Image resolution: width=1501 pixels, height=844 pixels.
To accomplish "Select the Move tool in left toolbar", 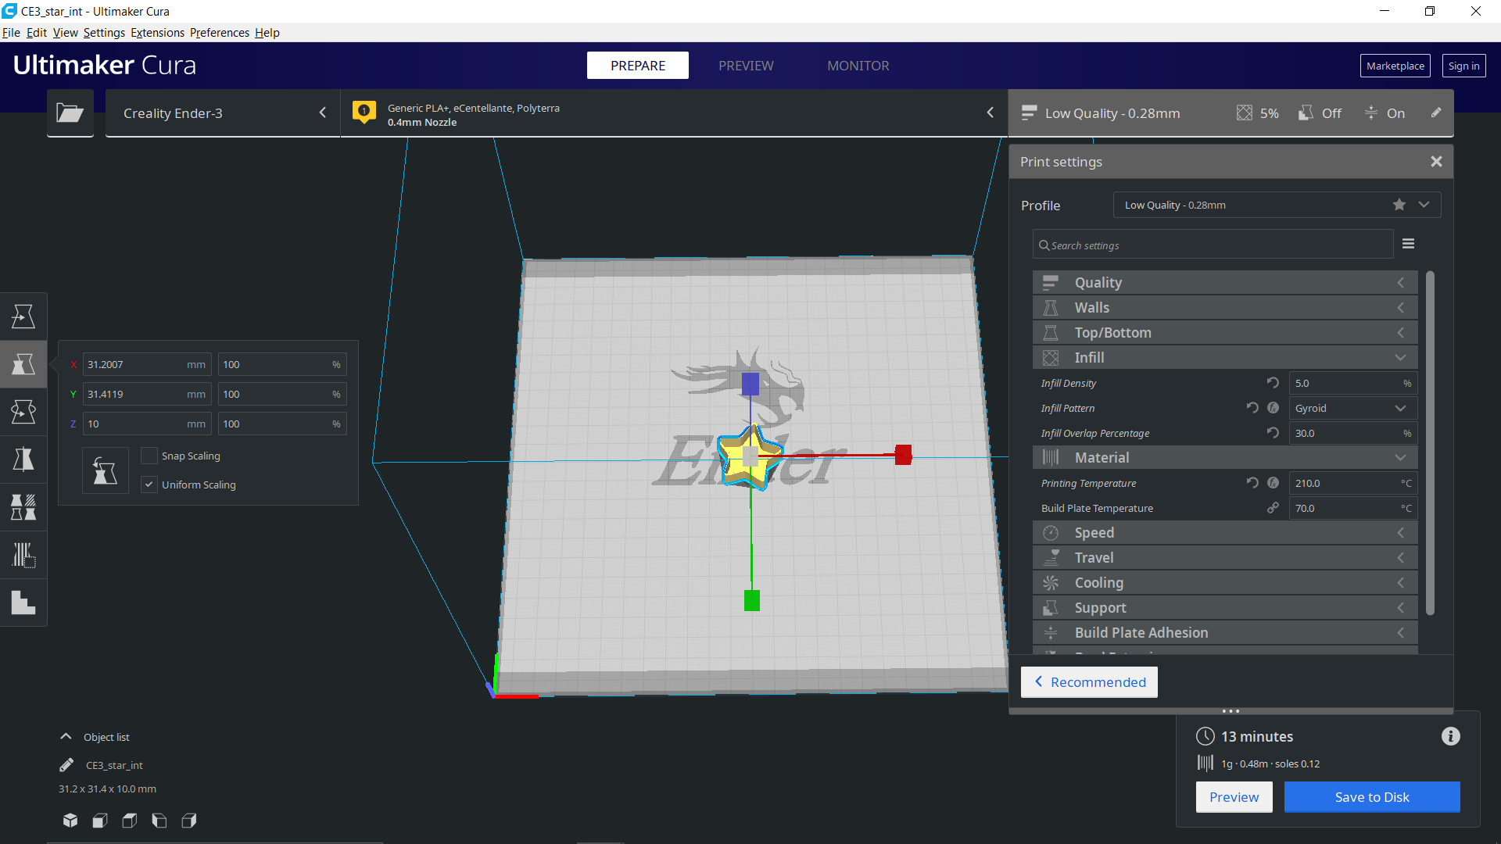I will tap(23, 316).
